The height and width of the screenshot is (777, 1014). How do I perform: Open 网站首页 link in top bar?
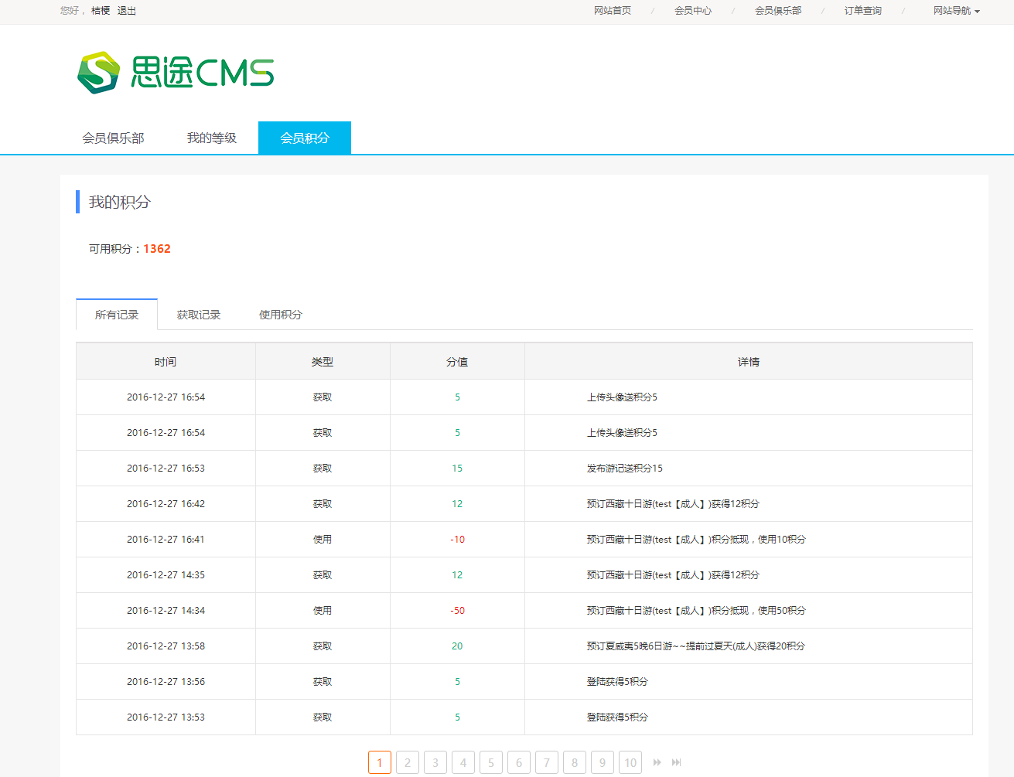click(x=613, y=11)
